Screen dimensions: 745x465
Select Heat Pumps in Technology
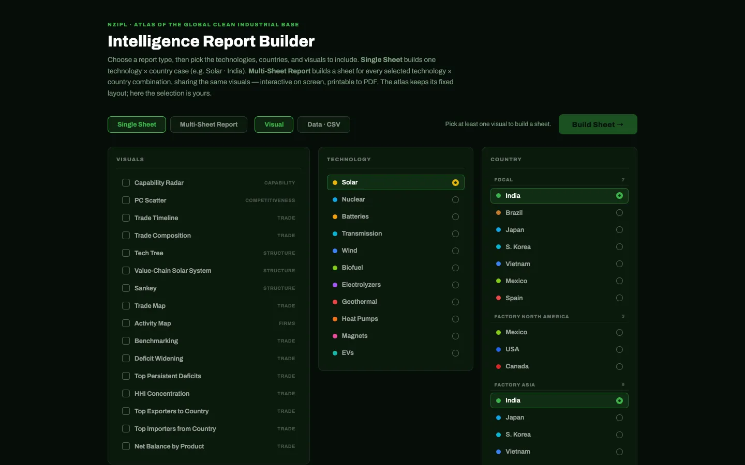tap(396, 319)
